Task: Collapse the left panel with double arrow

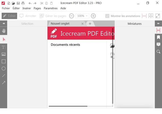Action: pos(4,24)
